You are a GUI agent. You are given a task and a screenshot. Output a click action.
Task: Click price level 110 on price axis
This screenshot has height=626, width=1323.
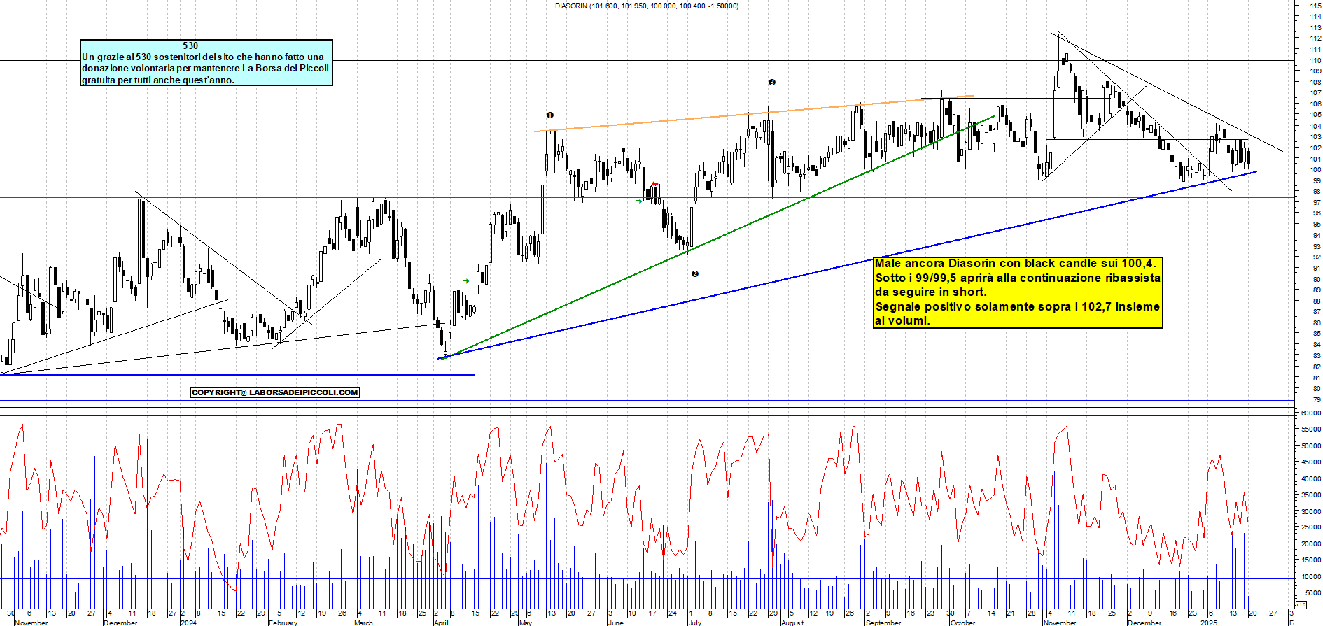pos(1315,60)
